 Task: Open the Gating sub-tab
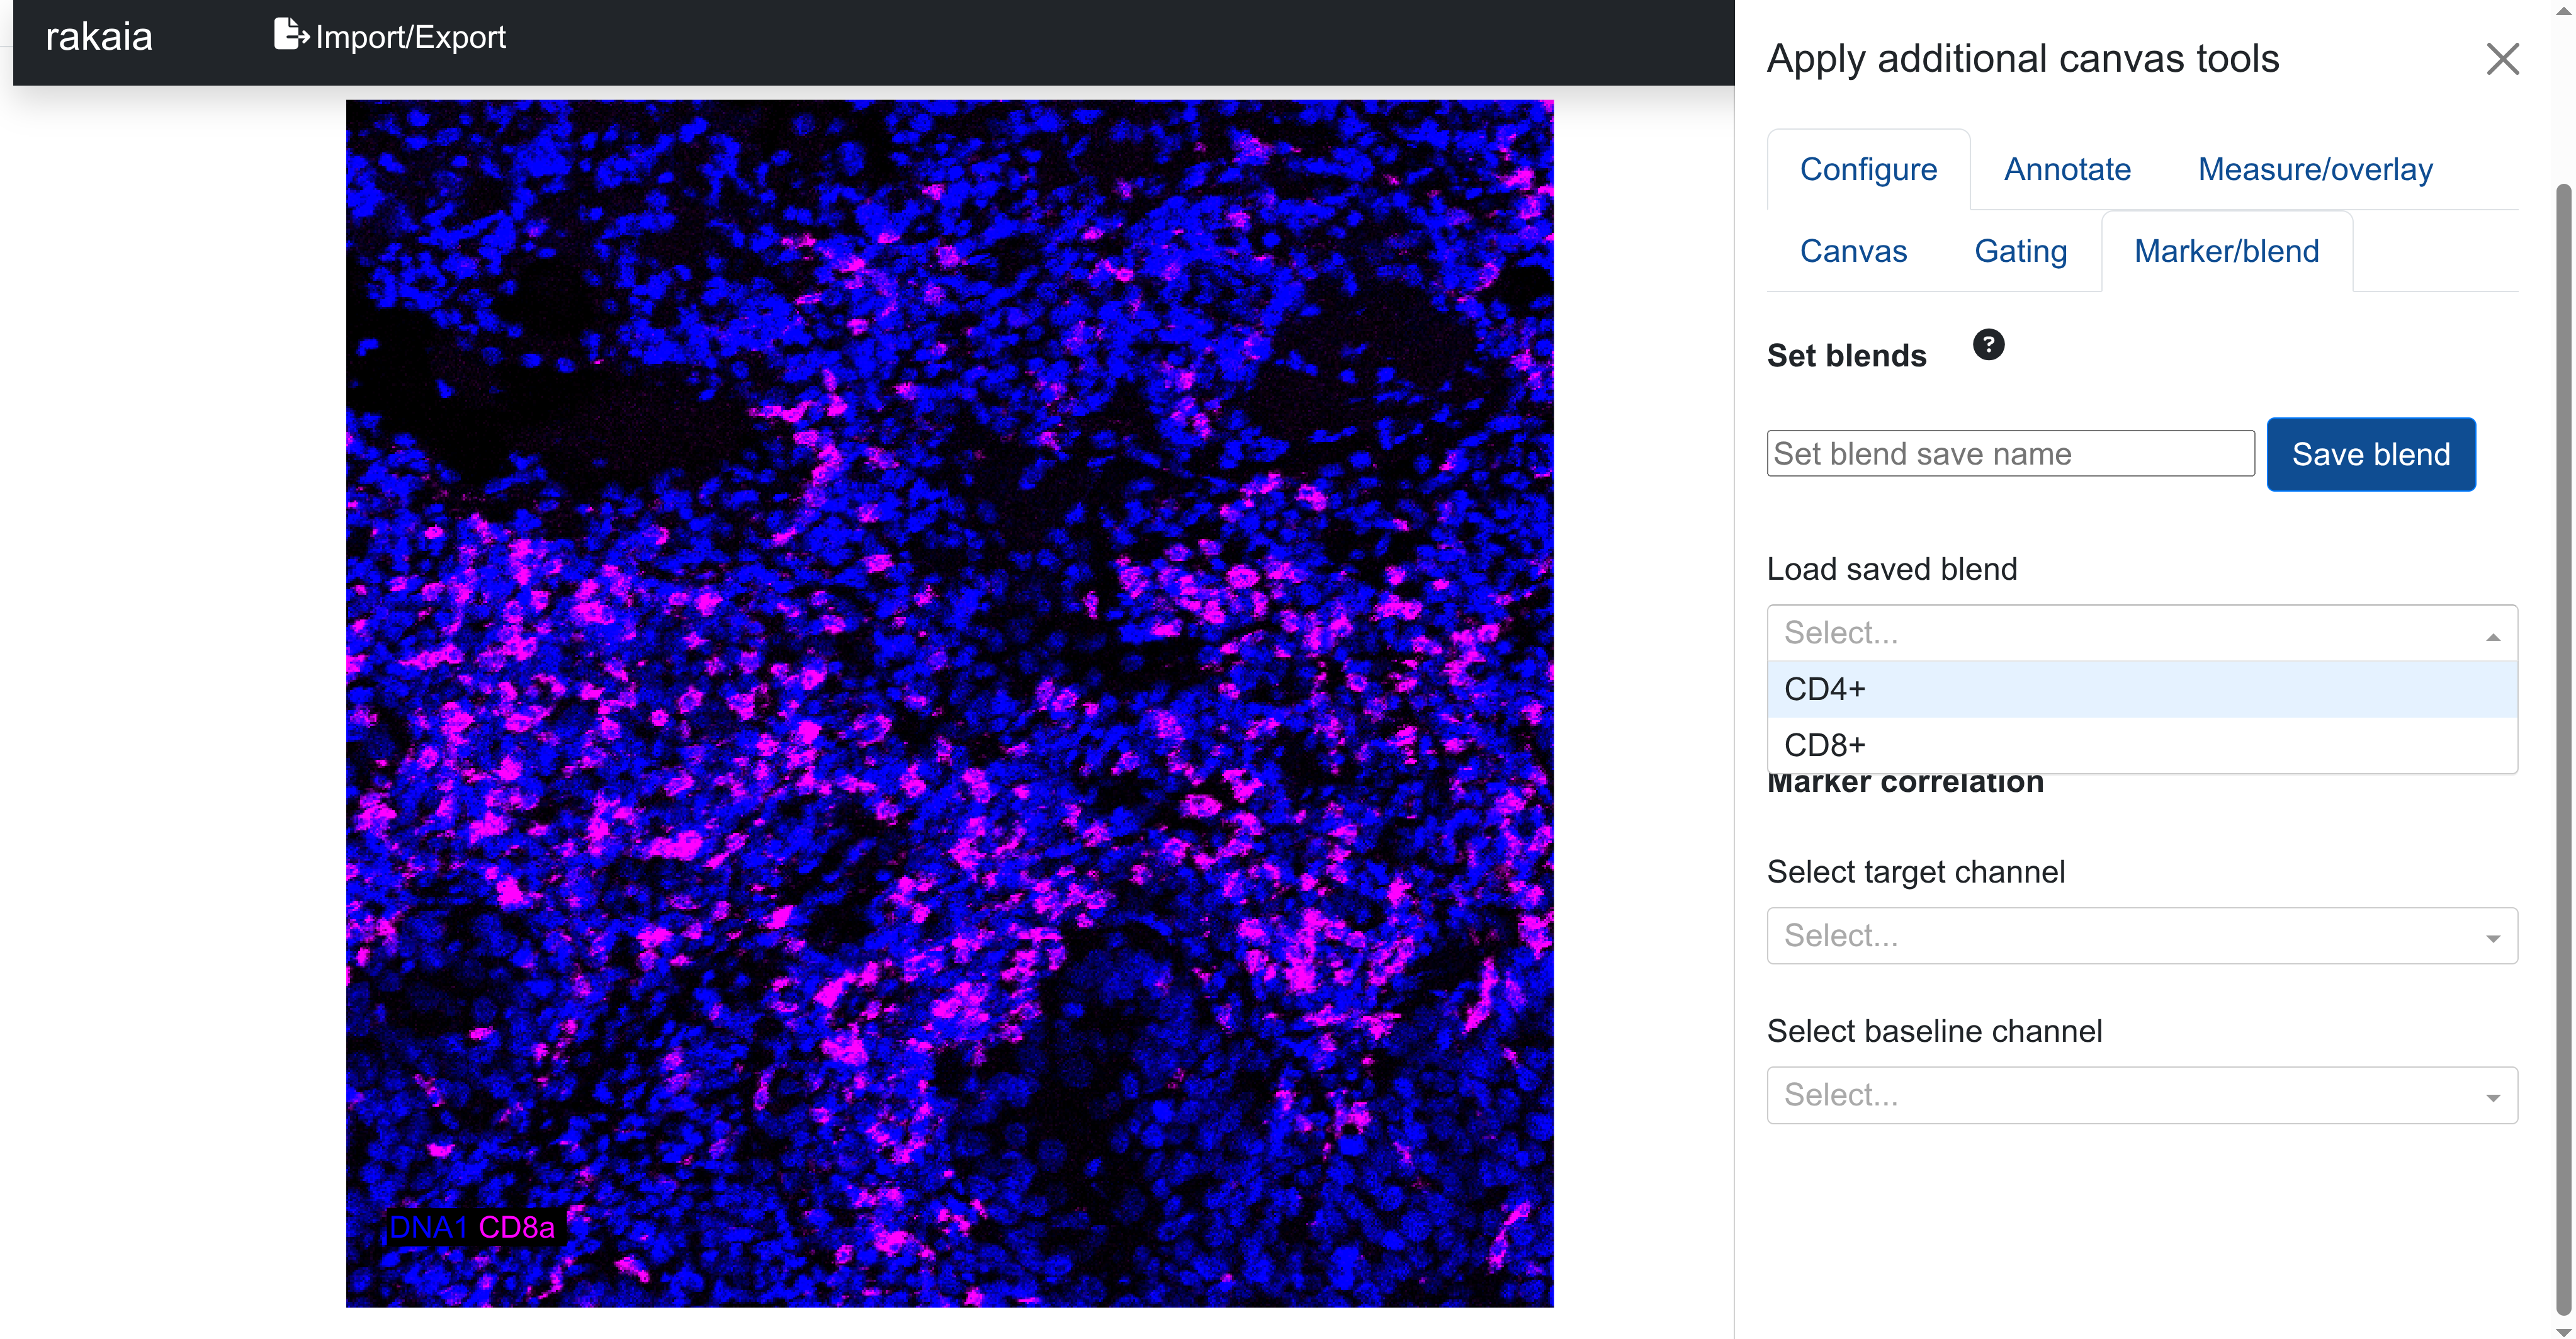point(2020,251)
